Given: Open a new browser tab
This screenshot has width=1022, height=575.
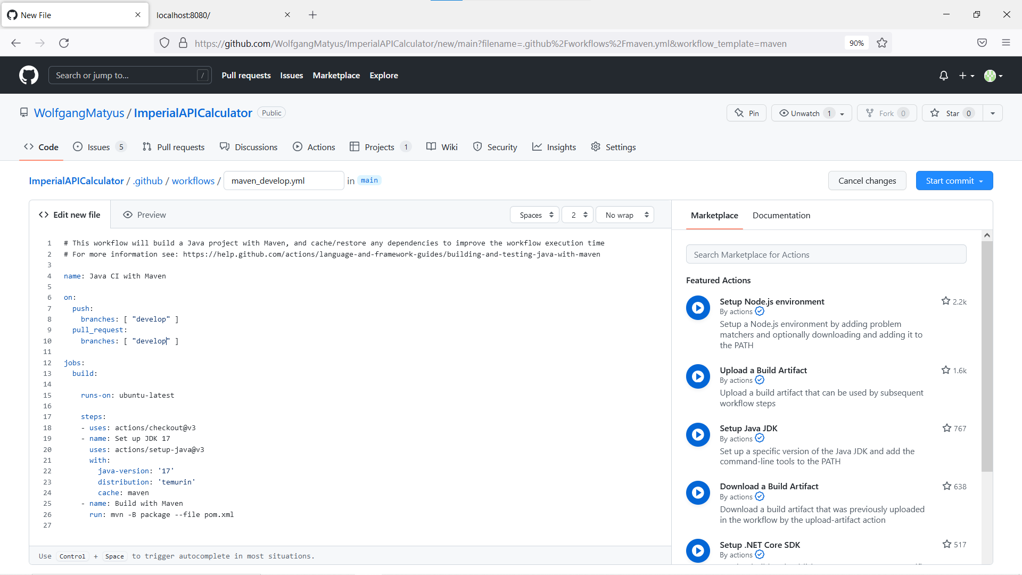Looking at the screenshot, I should [313, 15].
